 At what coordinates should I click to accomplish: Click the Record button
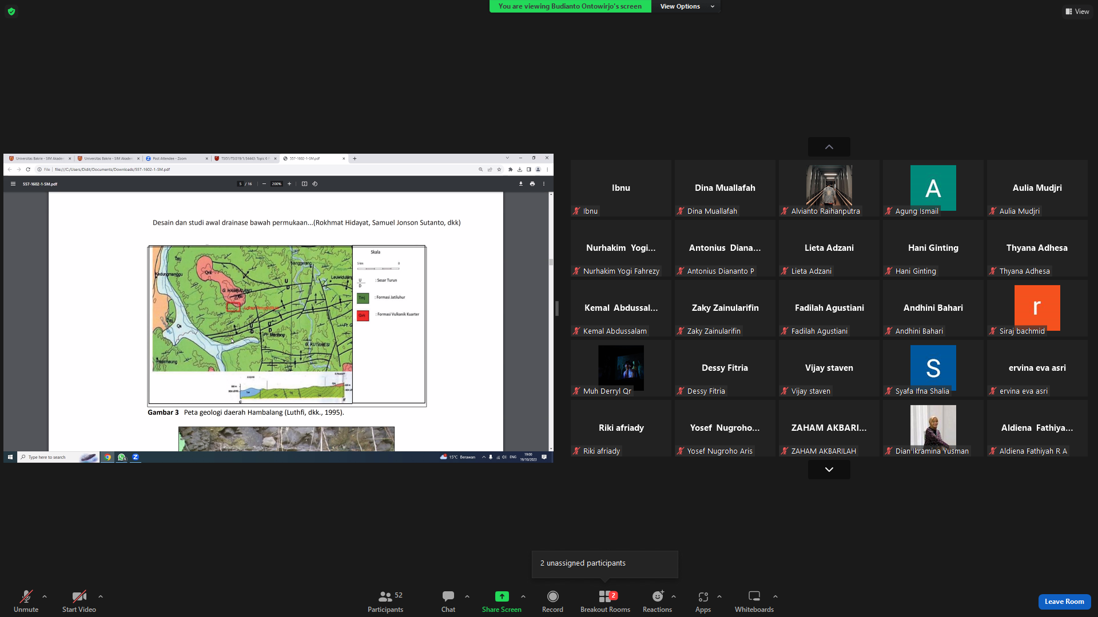[552, 601]
